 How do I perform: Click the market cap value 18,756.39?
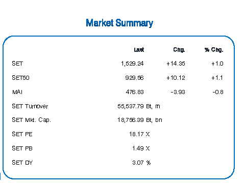tap(131, 120)
